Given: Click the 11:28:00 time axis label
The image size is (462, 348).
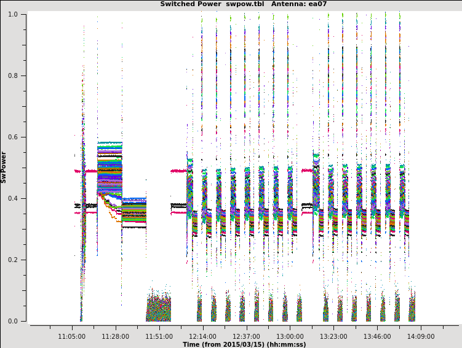Looking at the screenshot, I should tap(116, 336).
